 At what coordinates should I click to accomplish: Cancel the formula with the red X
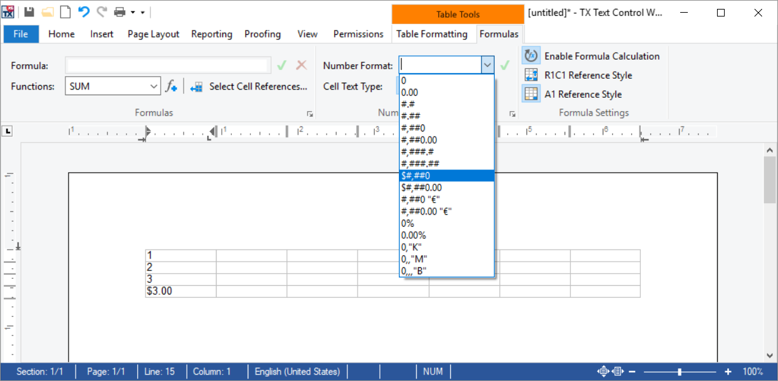(301, 65)
